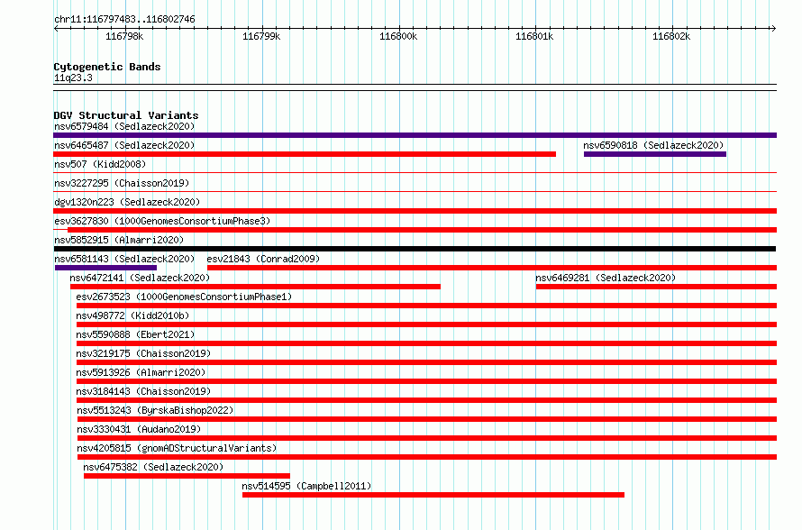Select the red nsv4205815 variant bar

(427, 457)
